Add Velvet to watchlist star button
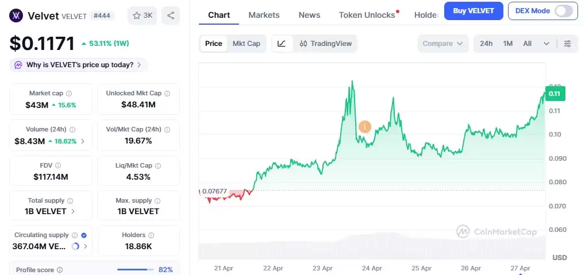This screenshot has width=585, height=275. [142, 16]
